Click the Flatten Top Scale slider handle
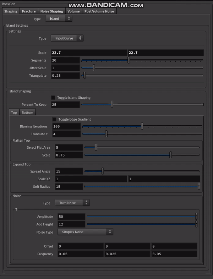The width and height of the screenshot is (213, 279). pyautogui.click(x=171, y=155)
